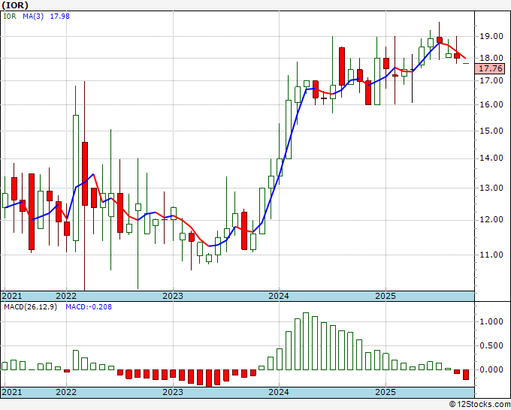Click the MA(3) indicator label
Image resolution: width=511 pixels, height=410 pixels.
(33, 17)
